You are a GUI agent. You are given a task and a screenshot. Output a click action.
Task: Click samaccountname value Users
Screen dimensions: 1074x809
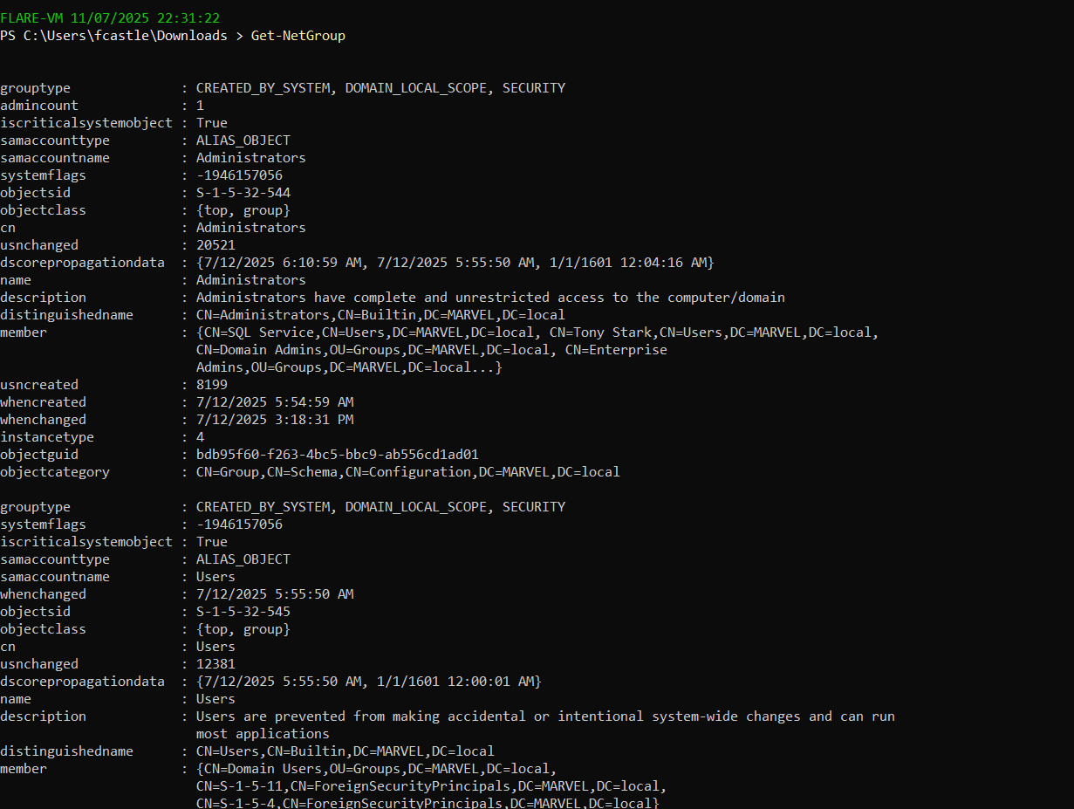215,577
